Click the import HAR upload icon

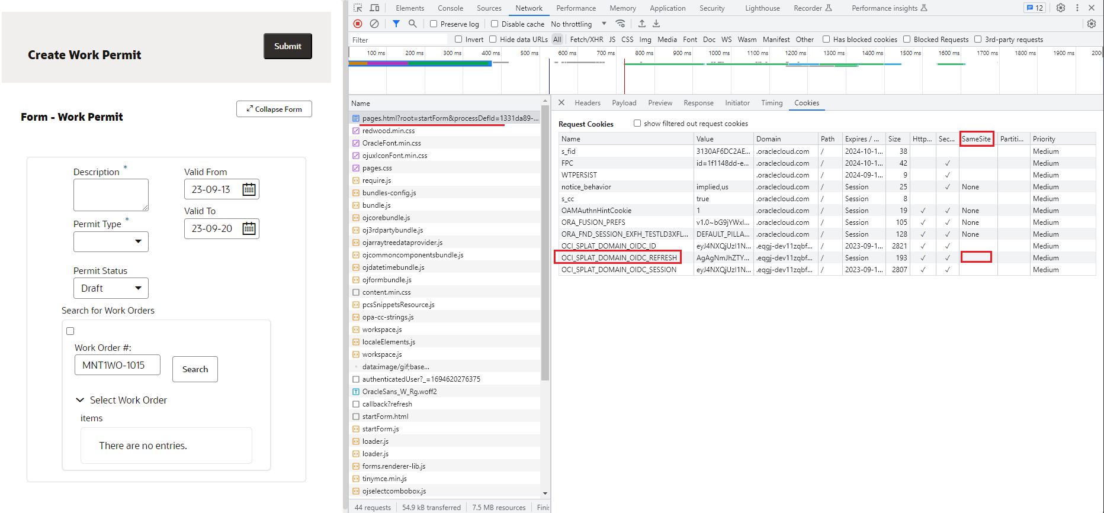point(642,24)
